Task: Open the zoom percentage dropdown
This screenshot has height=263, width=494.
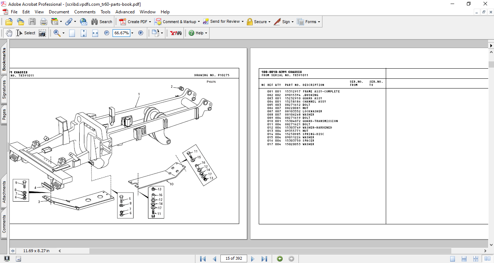Action: tap(132, 33)
